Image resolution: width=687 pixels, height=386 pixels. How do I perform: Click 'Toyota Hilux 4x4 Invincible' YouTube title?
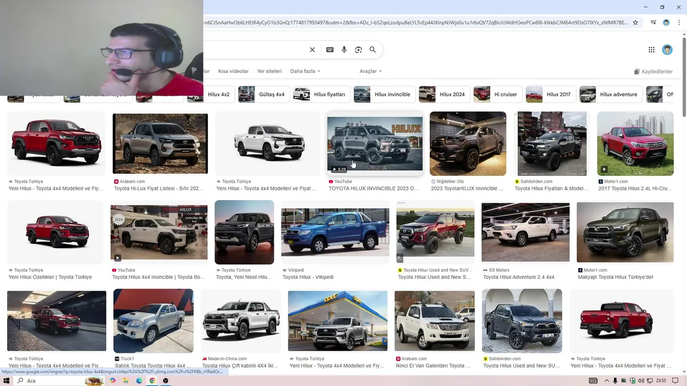pyautogui.click(x=158, y=277)
